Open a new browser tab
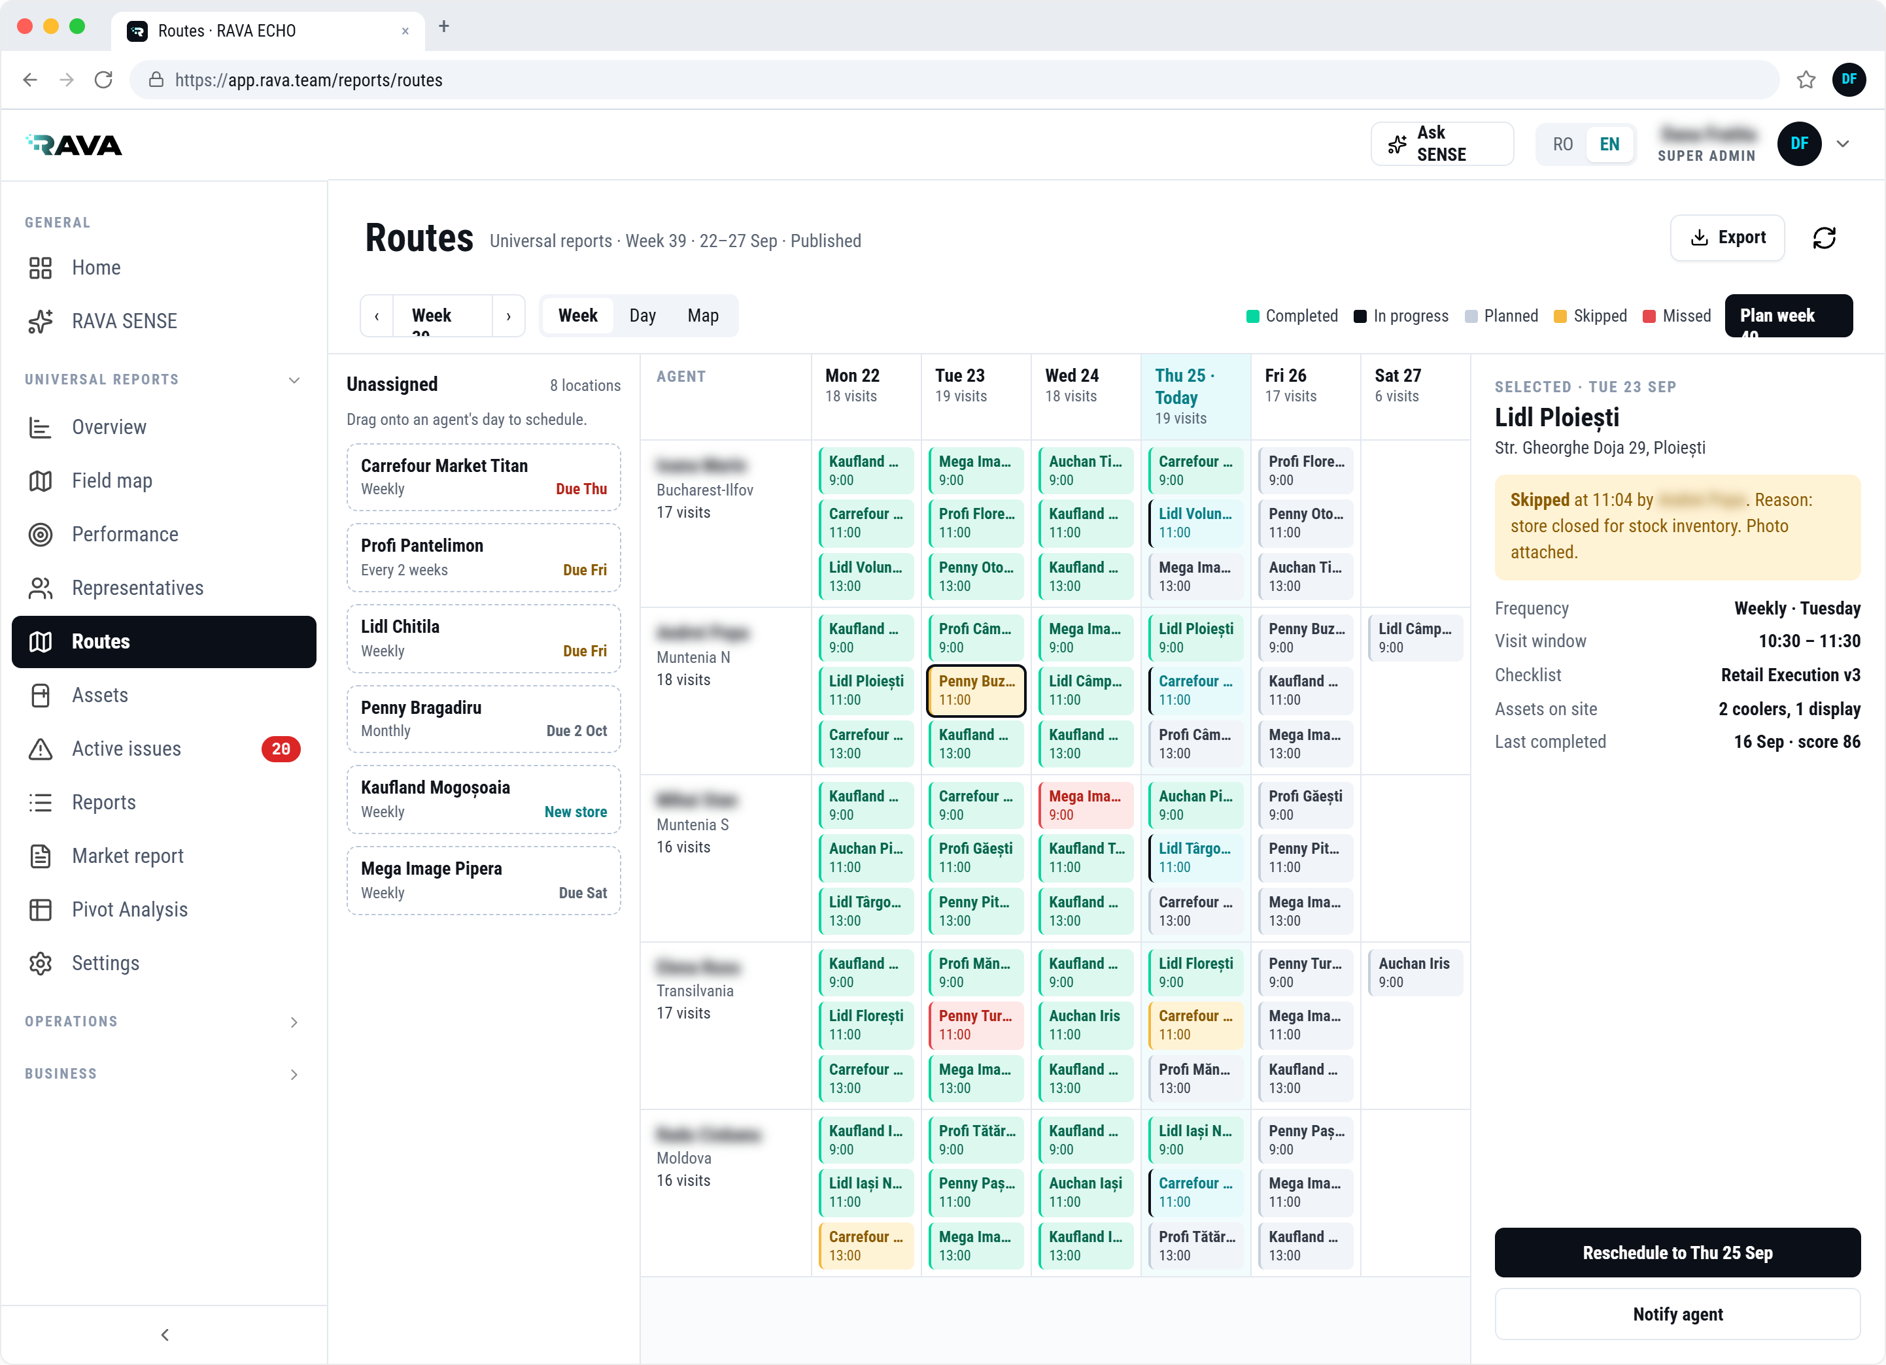The height and width of the screenshot is (1365, 1886). pyautogui.click(x=444, y=27)
